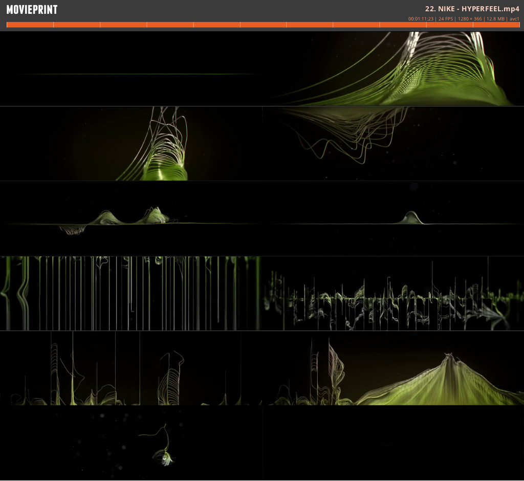Open the thumbnail of the upright green coil

tap(131, 144)
